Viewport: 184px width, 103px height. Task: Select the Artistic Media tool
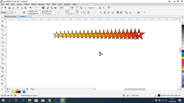coord(2,38)
